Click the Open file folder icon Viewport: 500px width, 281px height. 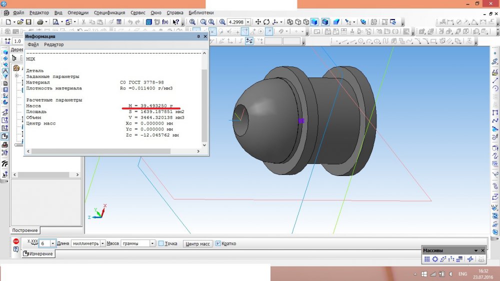(x=20, y=22)
